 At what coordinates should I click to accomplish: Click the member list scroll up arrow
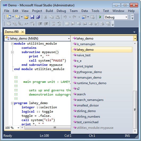[x=135, y=43]
